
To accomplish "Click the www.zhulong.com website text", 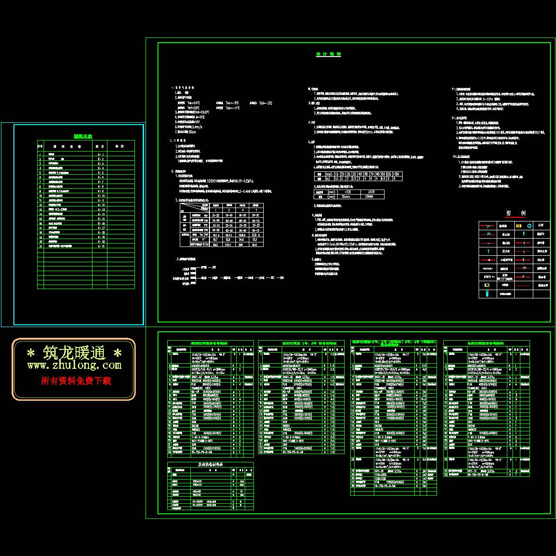I will coord(74,365).
